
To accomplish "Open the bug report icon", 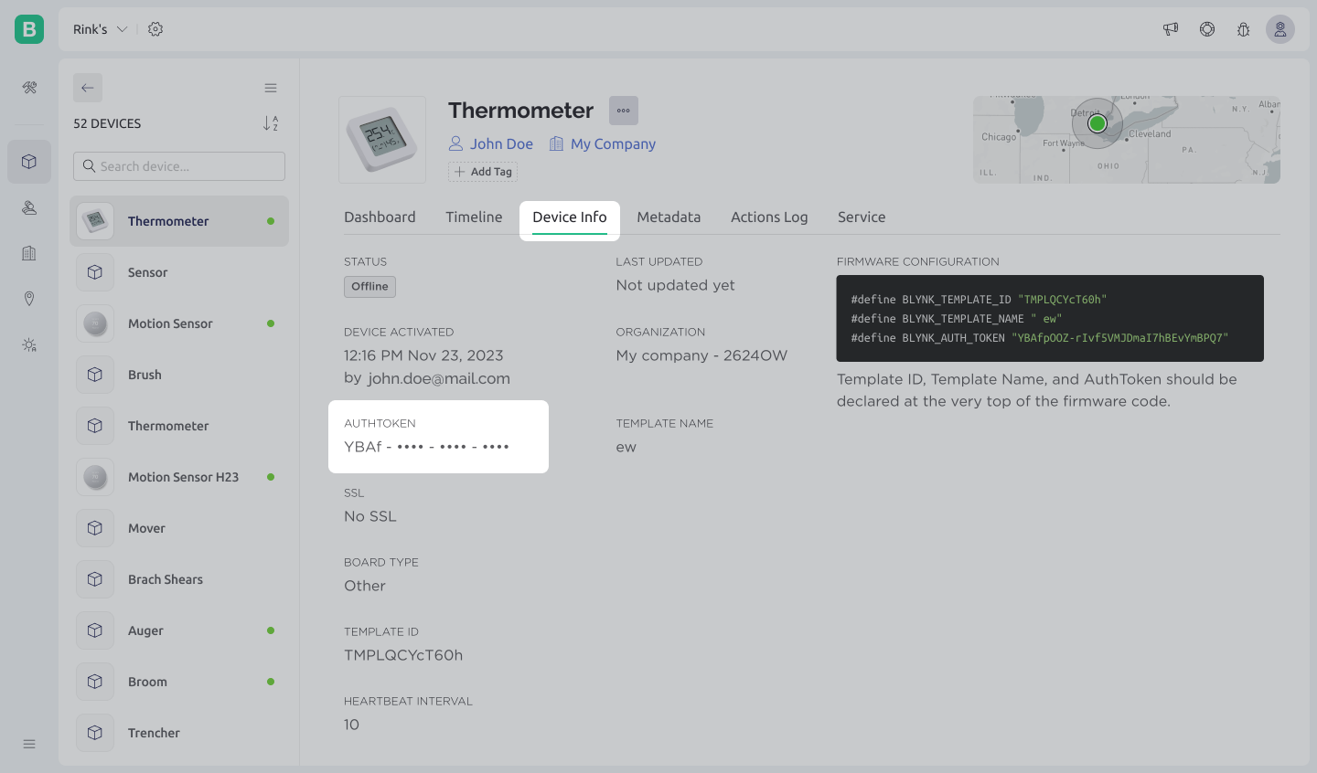I will 1243,29.
